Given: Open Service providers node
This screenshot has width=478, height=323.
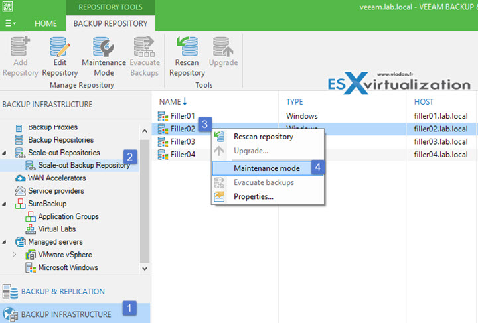Looking at the screenshot, I should point(56,191).
